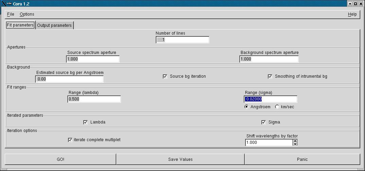Switch to the Output parameters tab
The height and width of the screenshot is (171, 365).
[54, 25]
